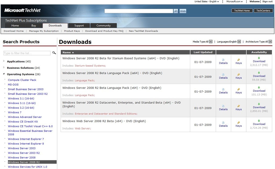Viewport: 275px width, 169px height.
Task: Open Details icon for Datacenter, Enterprise, Standard row
Action: (x=223, y=106)
